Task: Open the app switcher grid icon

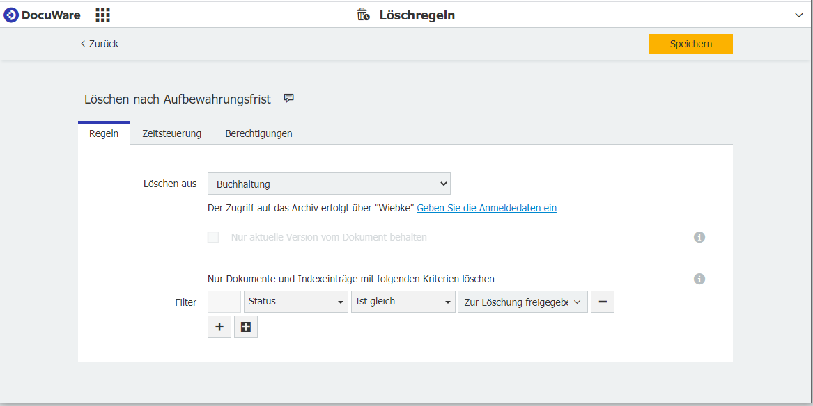Action: (102, 14)
